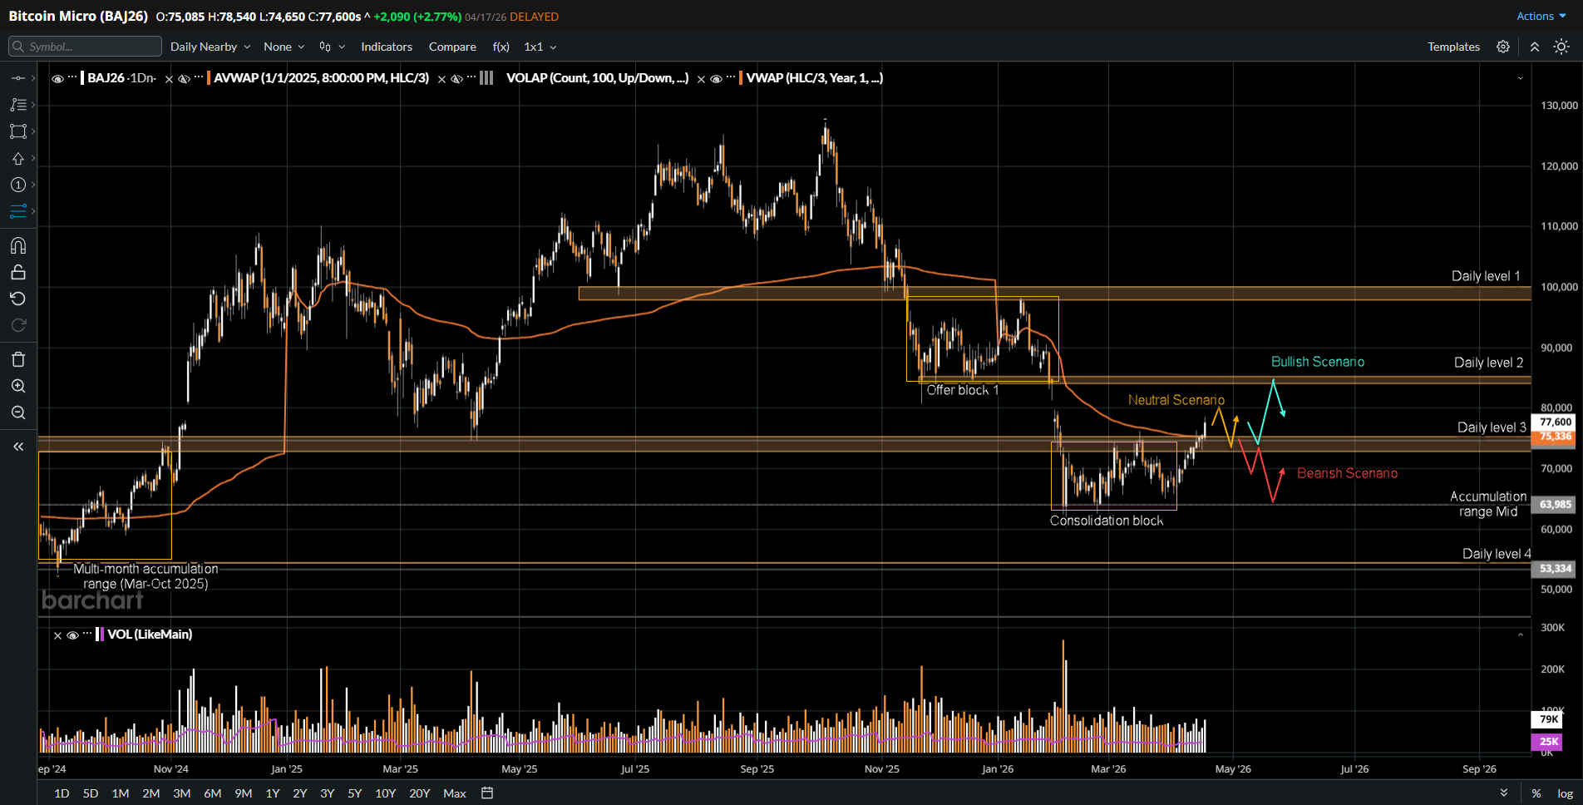Click the lock drawings icon
The width and height of the screenshot is (1583, 805).
[x=18, y=272]
